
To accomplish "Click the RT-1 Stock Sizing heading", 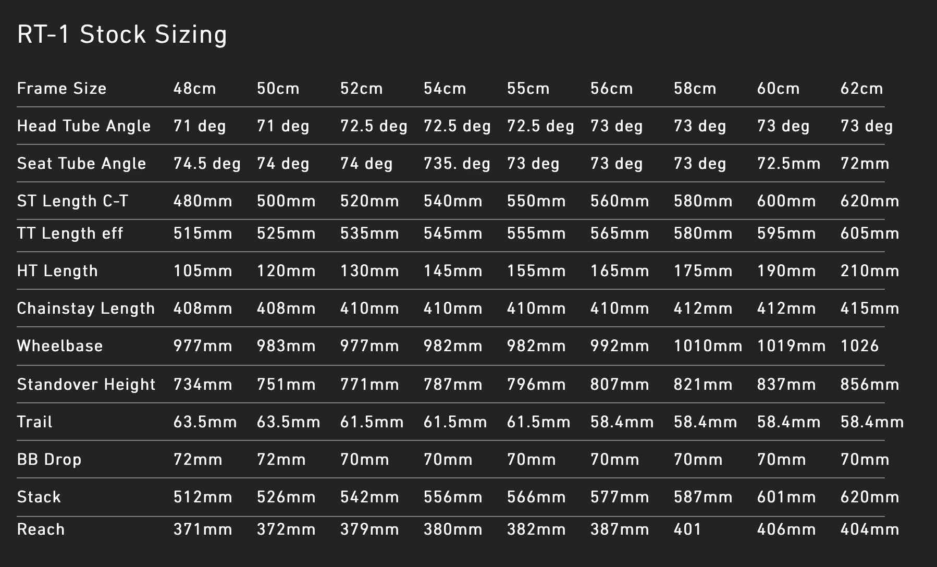I will (122, 35).
